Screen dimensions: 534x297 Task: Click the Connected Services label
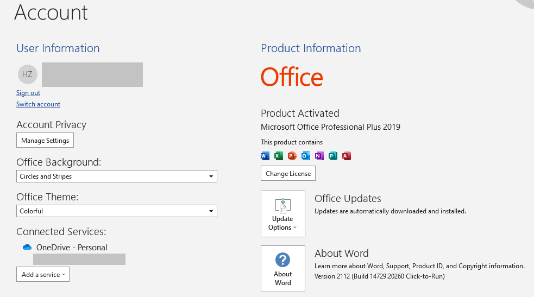coord(61,232)
